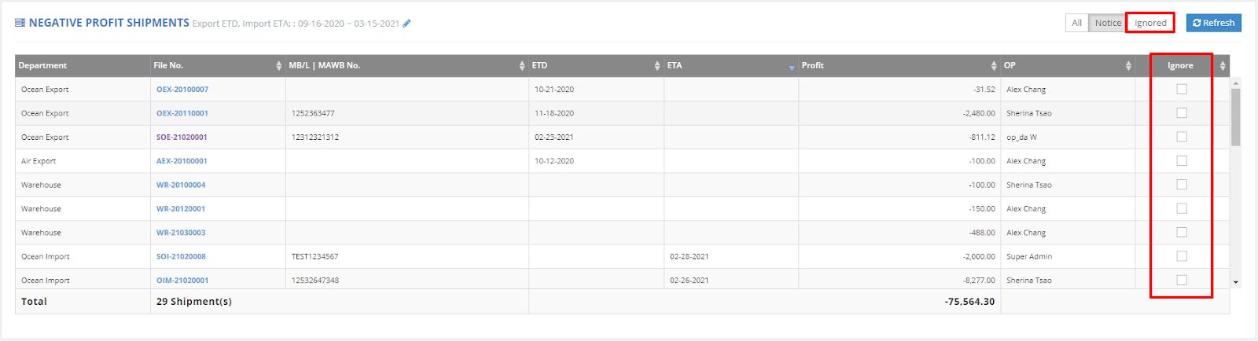
Task: Sort table by File No. column arrows
Action: (x=279, y=66)
